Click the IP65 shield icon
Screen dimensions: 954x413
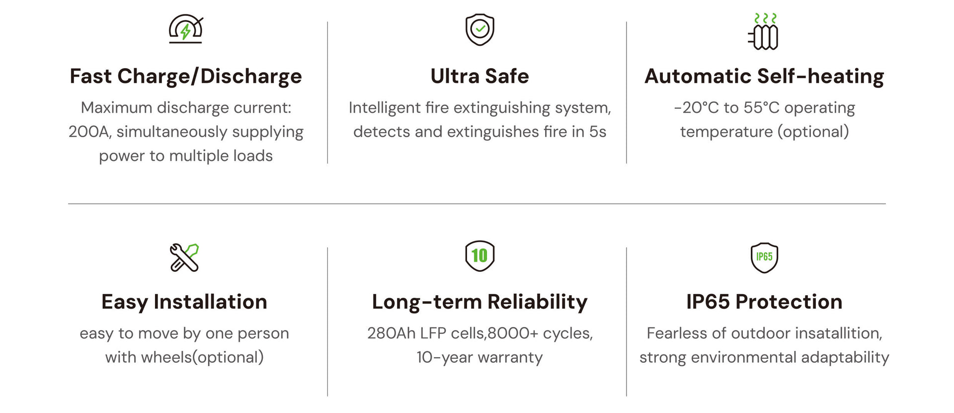click(x=764, y=257)
